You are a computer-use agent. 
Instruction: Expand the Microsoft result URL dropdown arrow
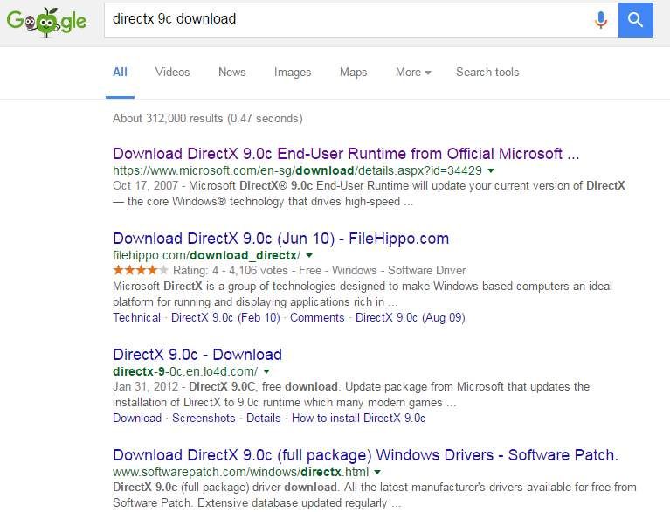(491, 170)
